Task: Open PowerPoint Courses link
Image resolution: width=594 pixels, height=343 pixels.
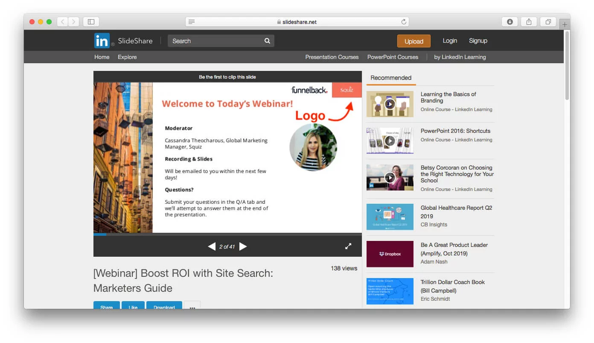Action: pos(393,57)
